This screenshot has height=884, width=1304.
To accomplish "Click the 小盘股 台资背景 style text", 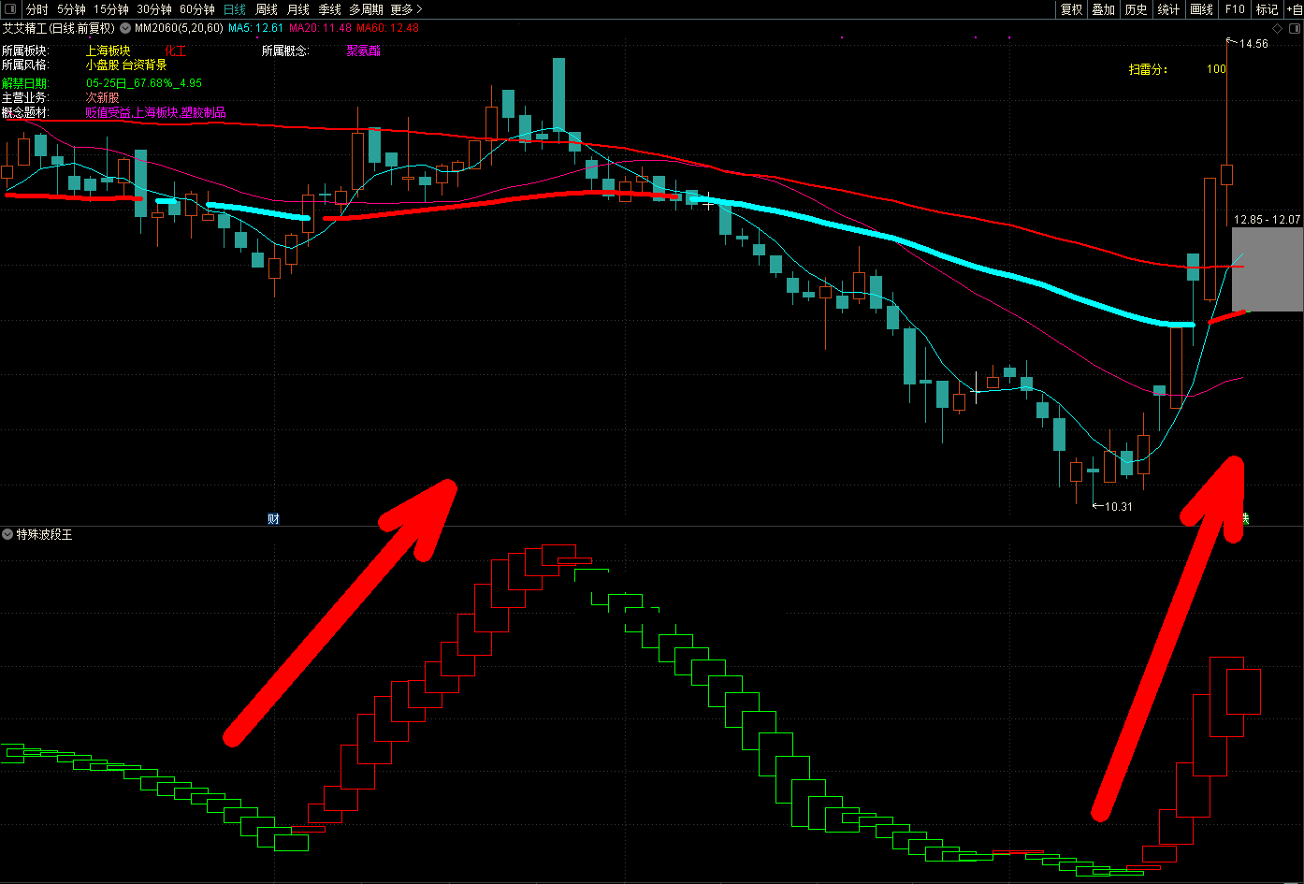I will [125, 65].
